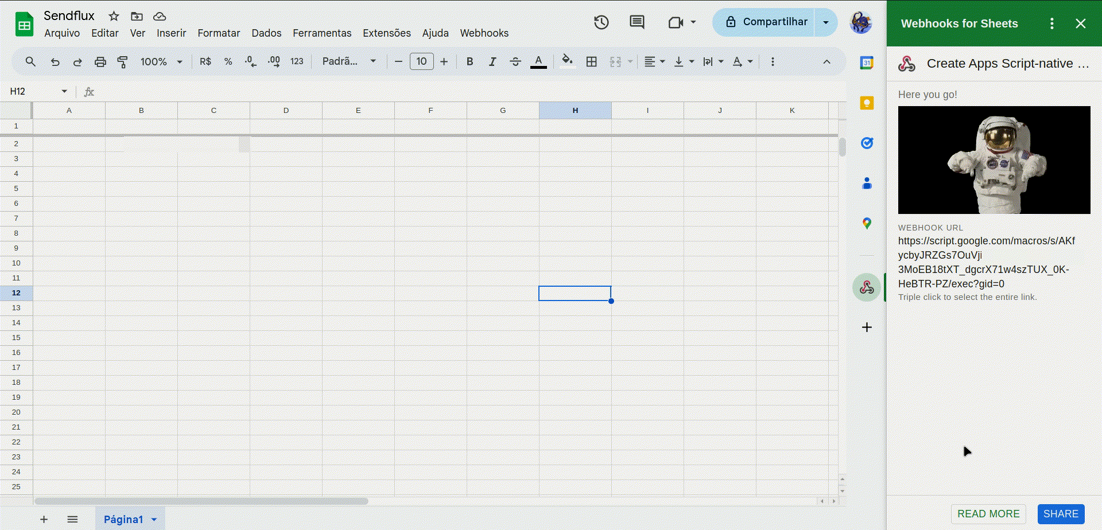Open version history clock icon
The image size is (1102, 530).
[601, 22]
